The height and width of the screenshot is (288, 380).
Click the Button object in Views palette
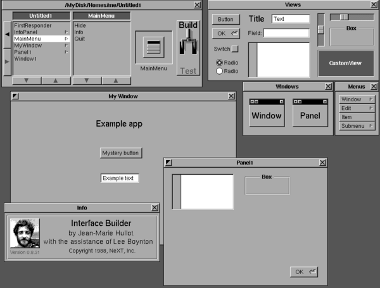(226, 20)
